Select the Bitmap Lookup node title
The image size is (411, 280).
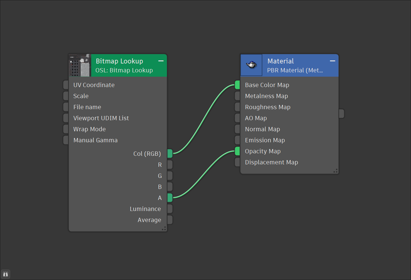click(x=120, y=61)
